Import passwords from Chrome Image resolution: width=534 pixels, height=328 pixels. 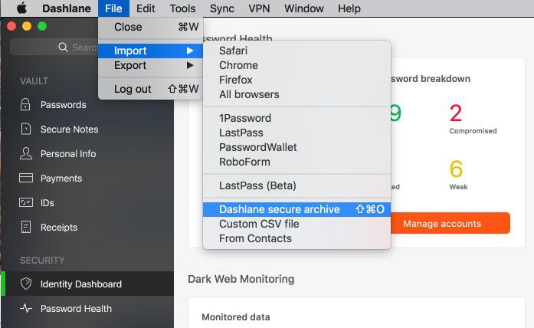point(296,65)
